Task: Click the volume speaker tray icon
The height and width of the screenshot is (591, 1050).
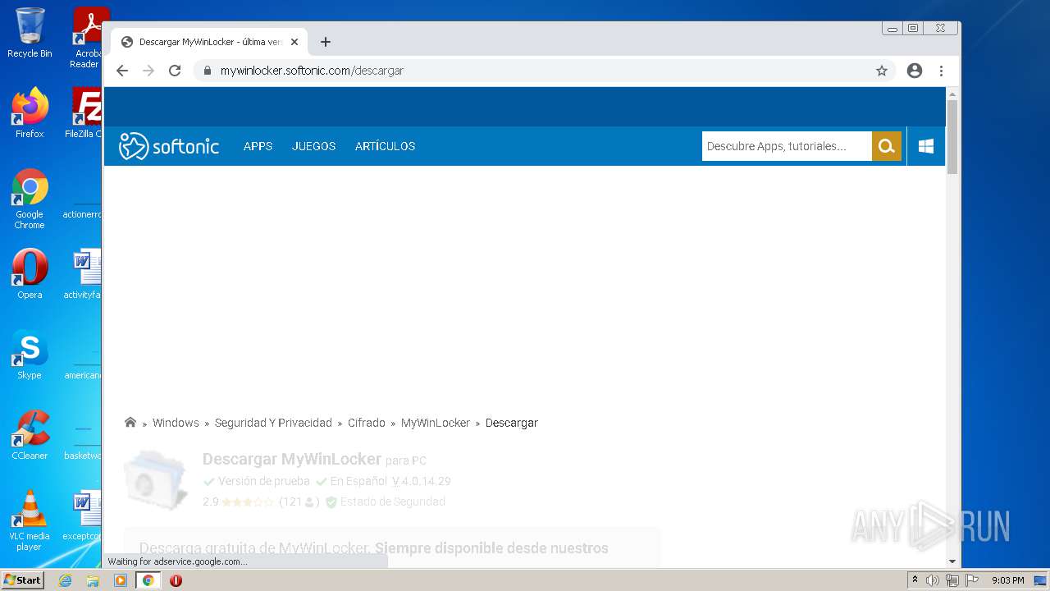Action: (x=933, y=580)
